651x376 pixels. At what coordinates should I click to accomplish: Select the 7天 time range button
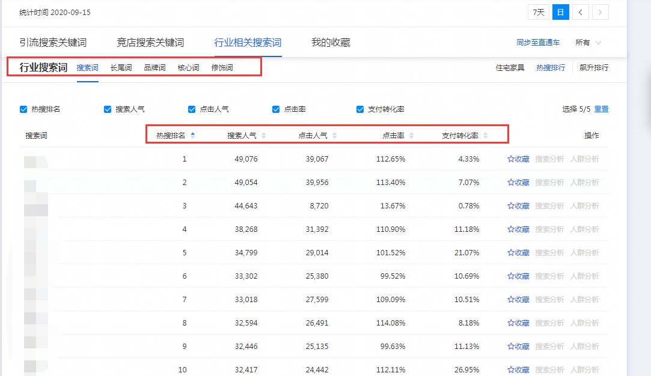(x=537, y=12)
